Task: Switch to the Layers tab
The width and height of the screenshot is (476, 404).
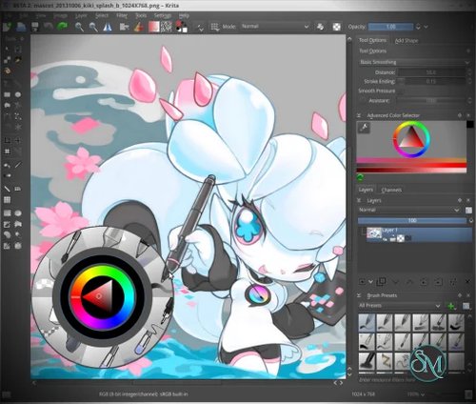Action: 366,190
